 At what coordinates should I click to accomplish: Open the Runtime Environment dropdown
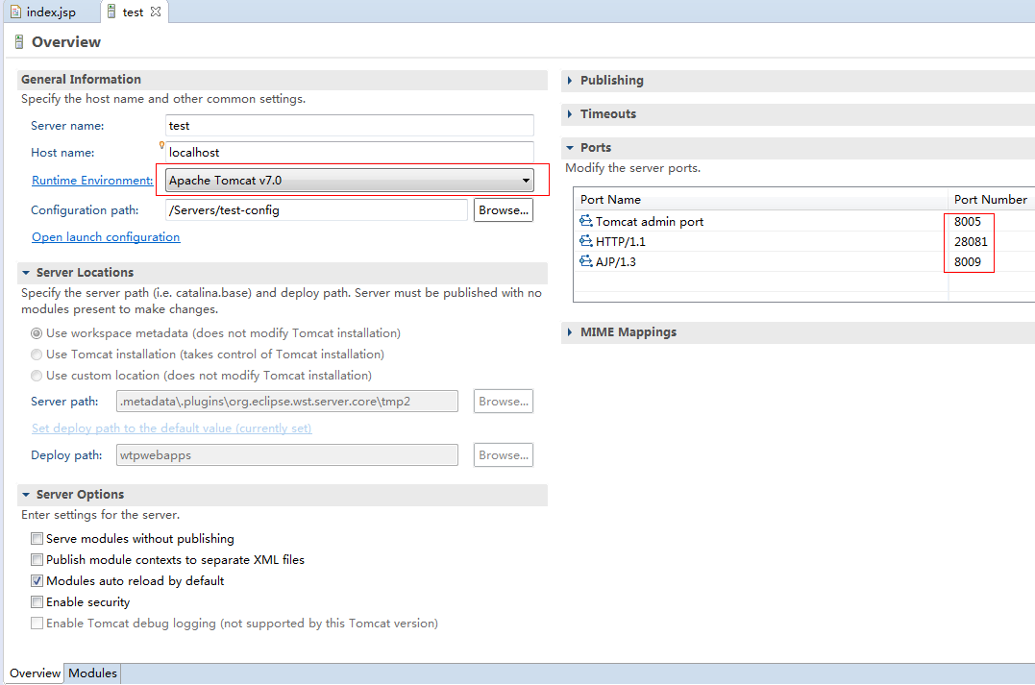(x=349, y=181)
